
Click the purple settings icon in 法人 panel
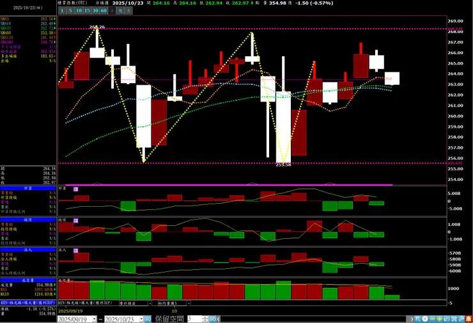pyautogui.click(x=75, y=250)
